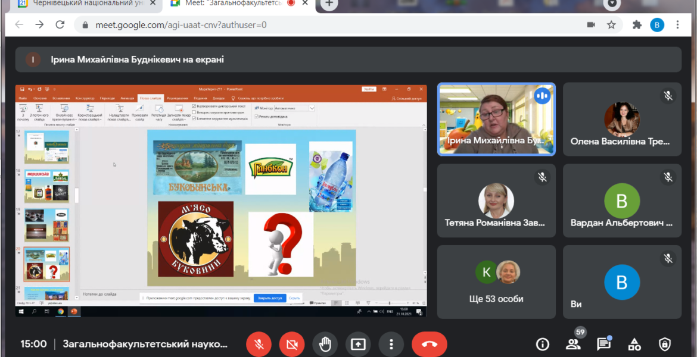Select Тетяна Романівна's participant tile
697x357 pixels.
coord(496,201)
